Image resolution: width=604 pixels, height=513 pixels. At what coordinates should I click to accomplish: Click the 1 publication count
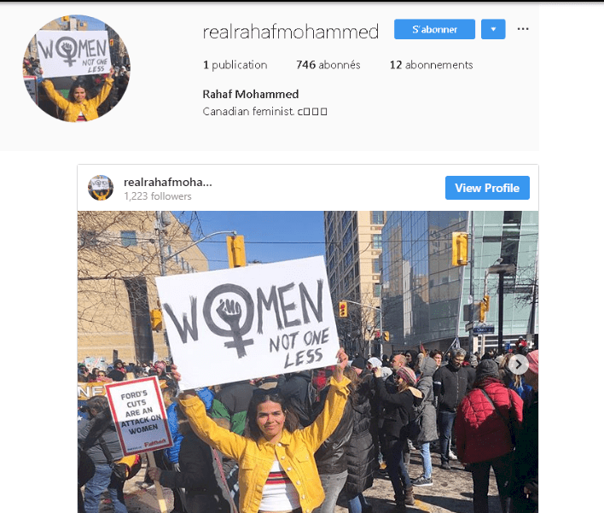coord(235,65)
